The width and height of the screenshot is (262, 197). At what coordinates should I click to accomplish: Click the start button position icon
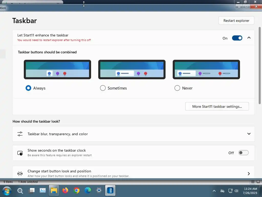(20, 174)
